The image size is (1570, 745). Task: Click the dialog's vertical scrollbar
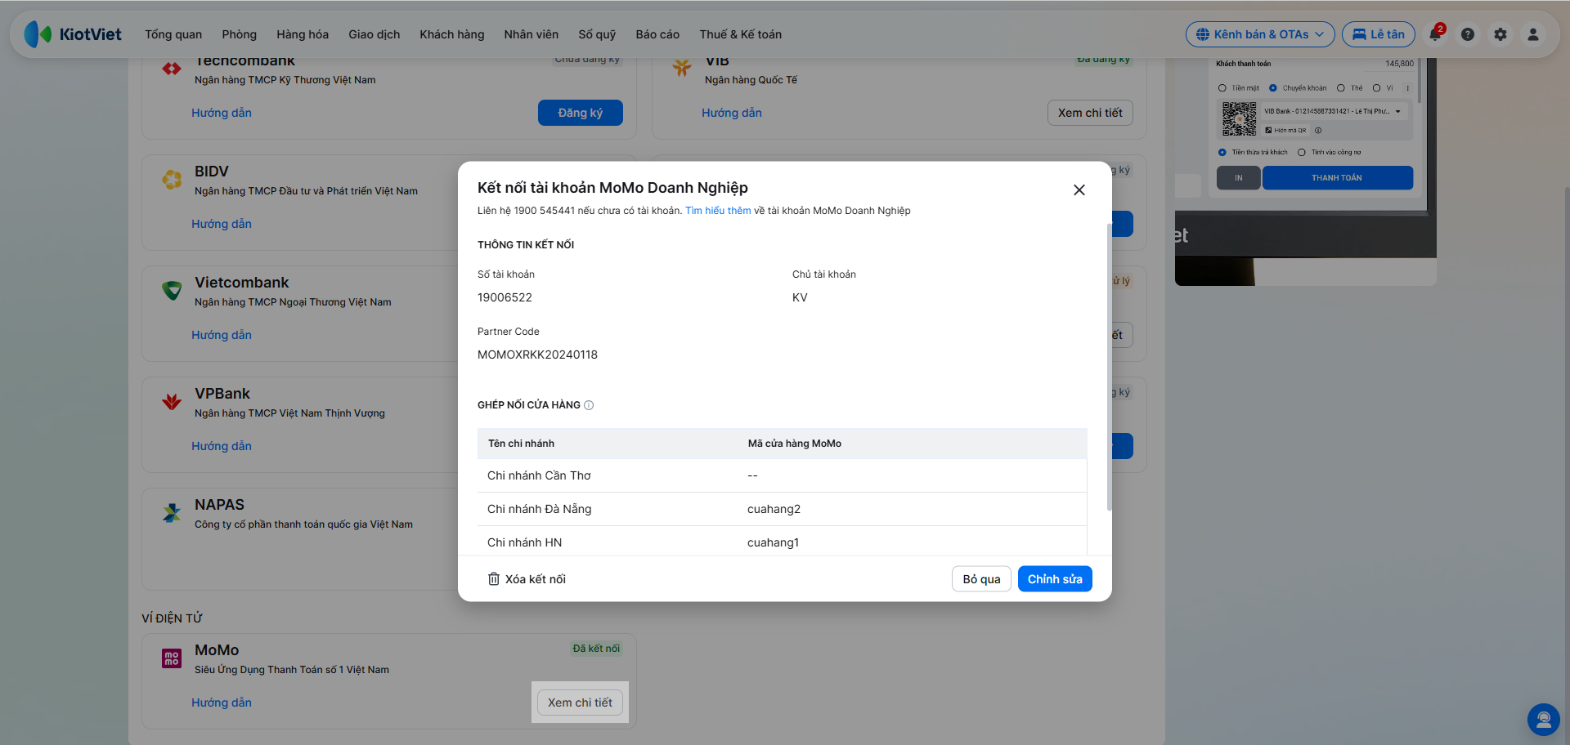coord(1109,368)
